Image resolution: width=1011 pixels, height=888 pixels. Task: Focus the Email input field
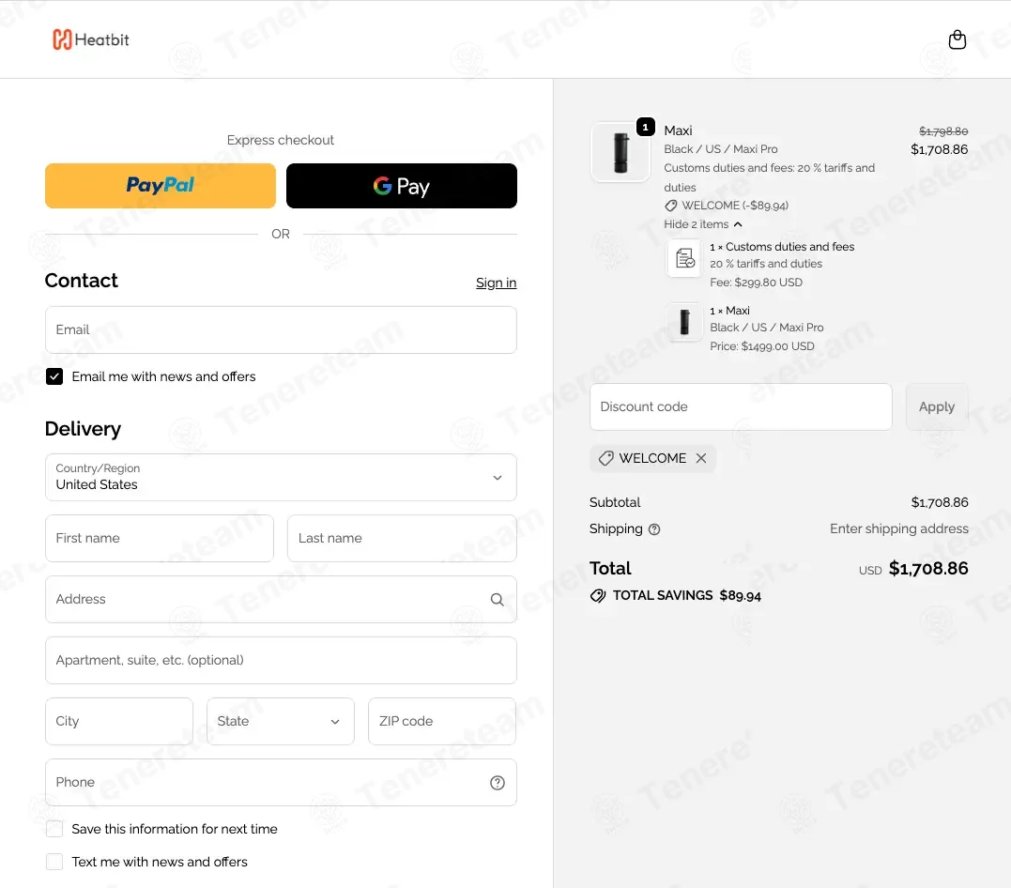[x=281, y=329]
